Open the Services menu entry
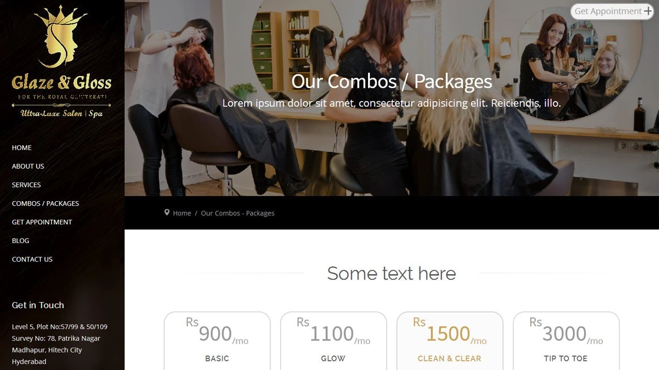 [26, 185]
